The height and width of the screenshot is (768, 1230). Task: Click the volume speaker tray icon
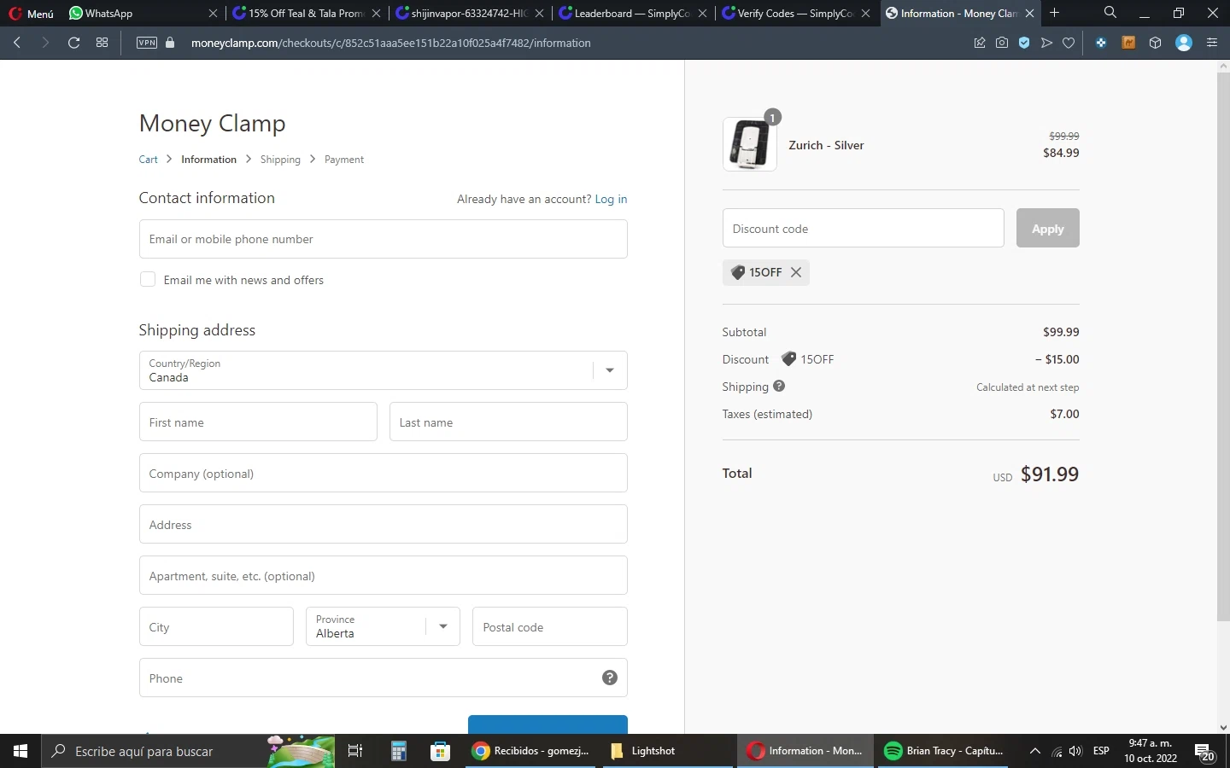pyautogui.click(x=1075, y=751)
